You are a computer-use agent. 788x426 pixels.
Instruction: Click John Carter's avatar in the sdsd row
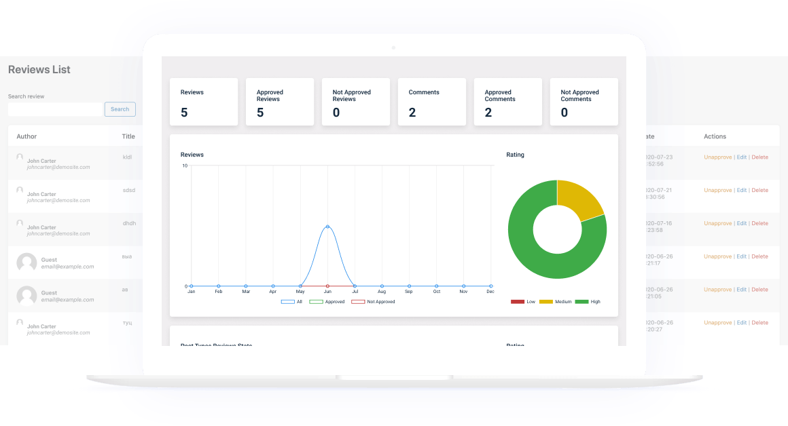coord(20,190)
